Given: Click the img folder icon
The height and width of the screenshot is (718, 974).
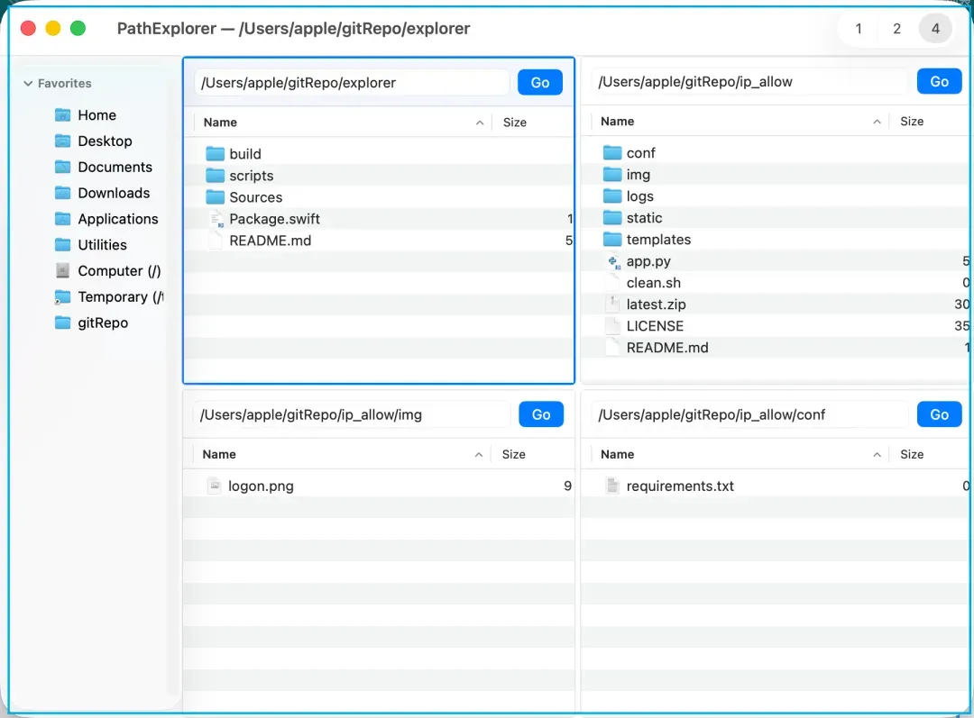Looking at the screenshot, I should pos(612,175).
